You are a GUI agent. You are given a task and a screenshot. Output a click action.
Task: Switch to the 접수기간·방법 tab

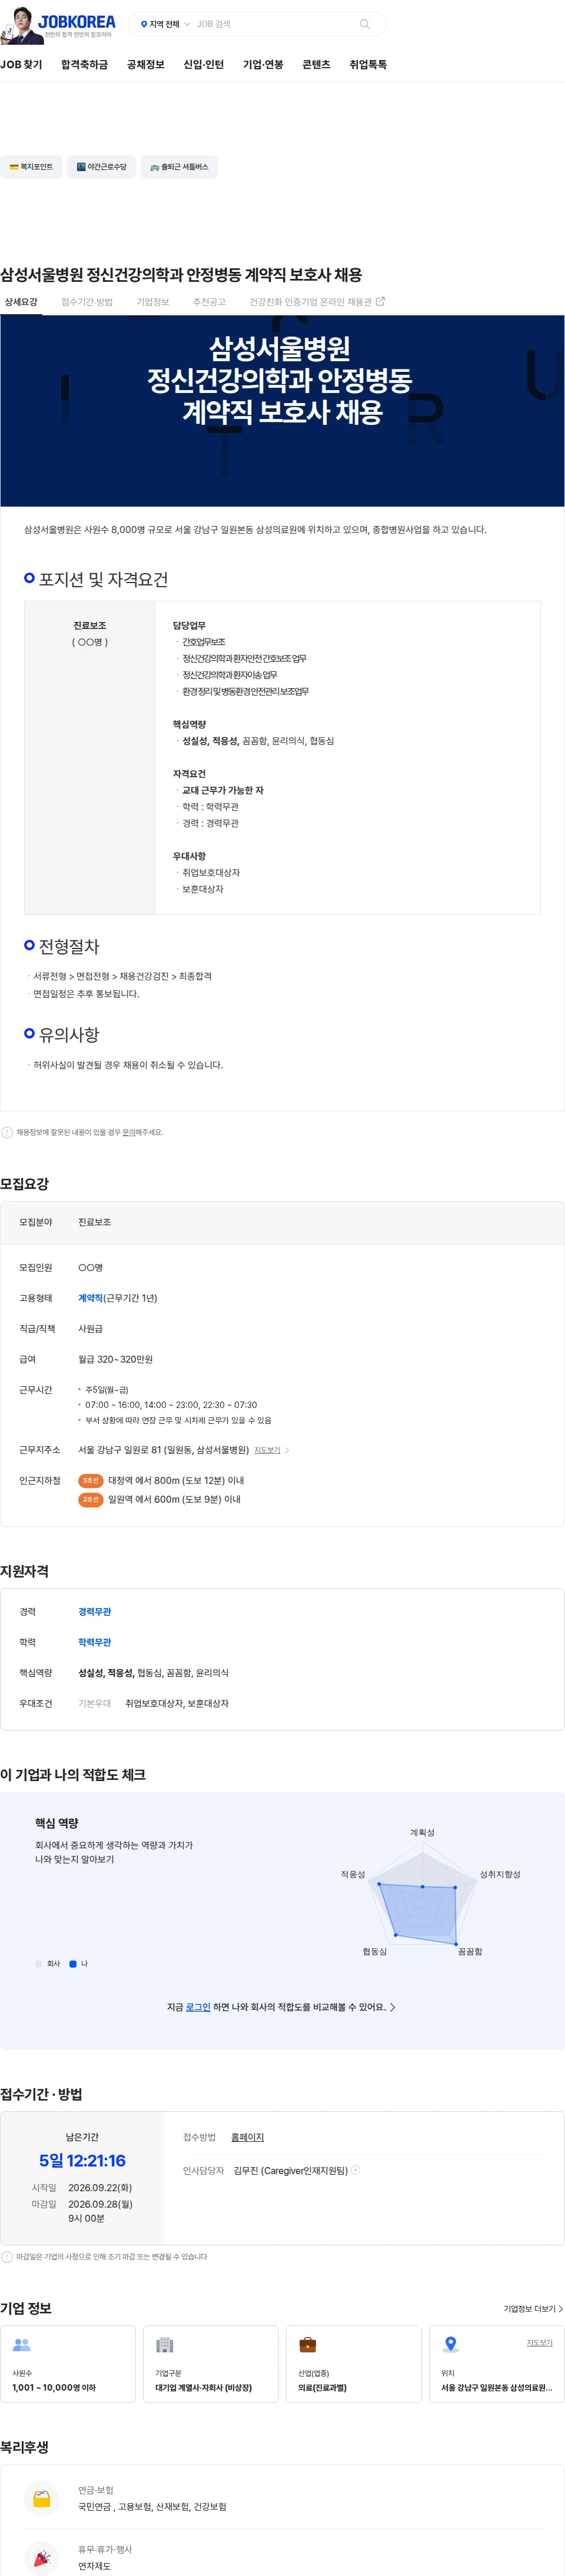(x=87, y=301)
